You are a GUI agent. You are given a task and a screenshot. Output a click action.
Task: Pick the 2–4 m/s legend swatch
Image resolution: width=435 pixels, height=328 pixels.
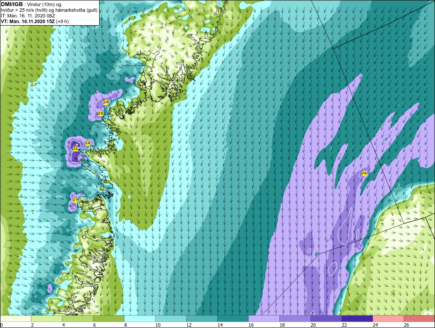(x=47, y=318)
